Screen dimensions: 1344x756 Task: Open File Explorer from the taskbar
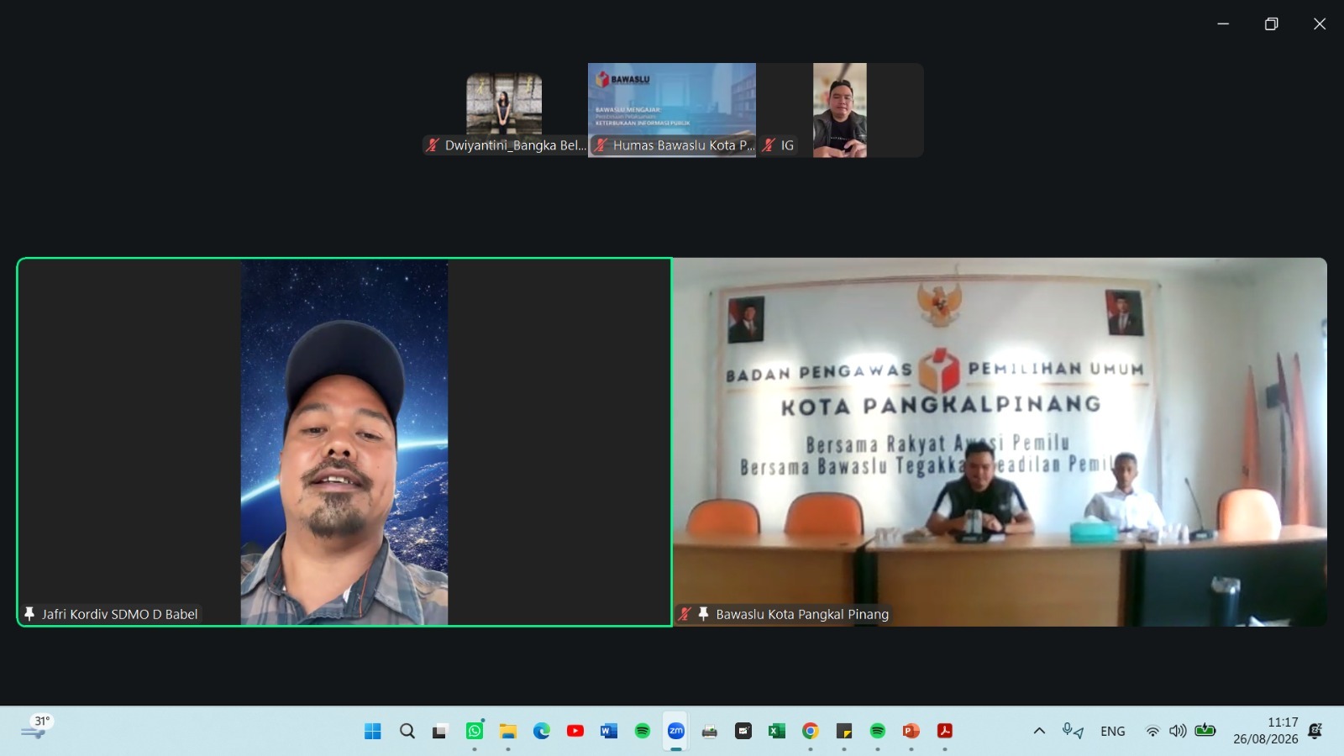pos(508,731)
